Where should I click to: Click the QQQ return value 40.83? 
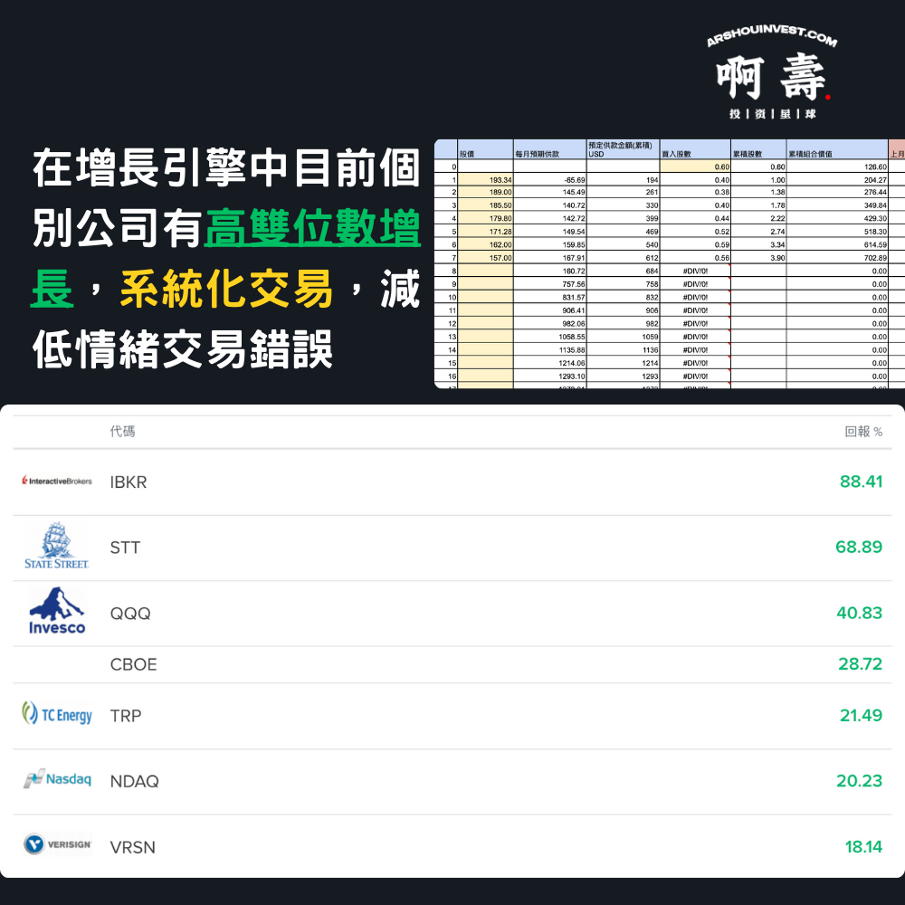coord(859,613)
